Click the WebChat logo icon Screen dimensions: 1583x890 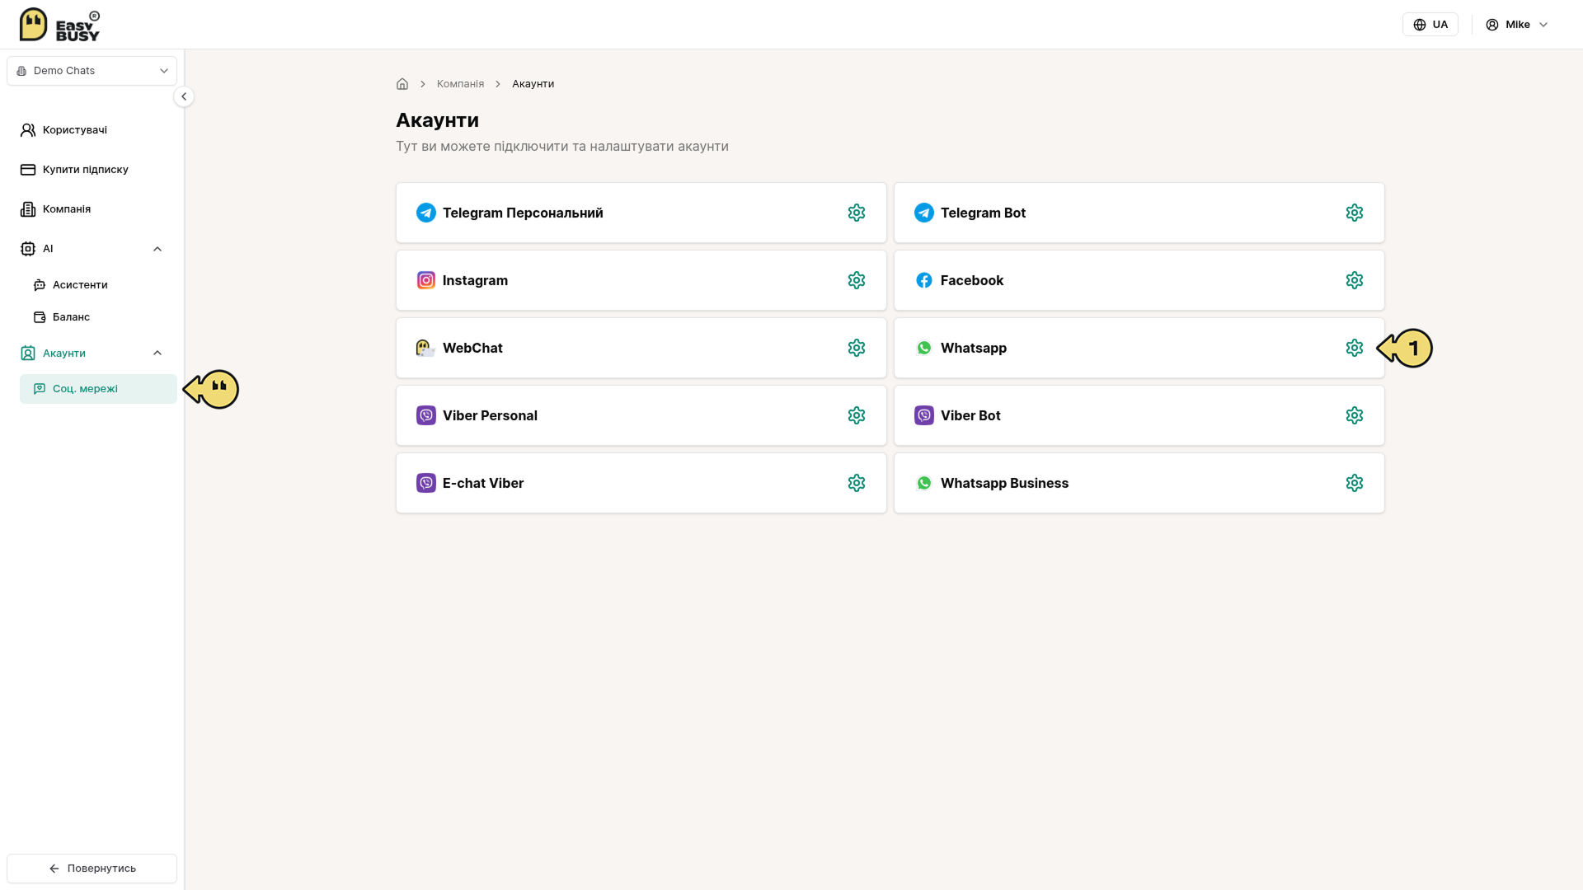(425, 348)
